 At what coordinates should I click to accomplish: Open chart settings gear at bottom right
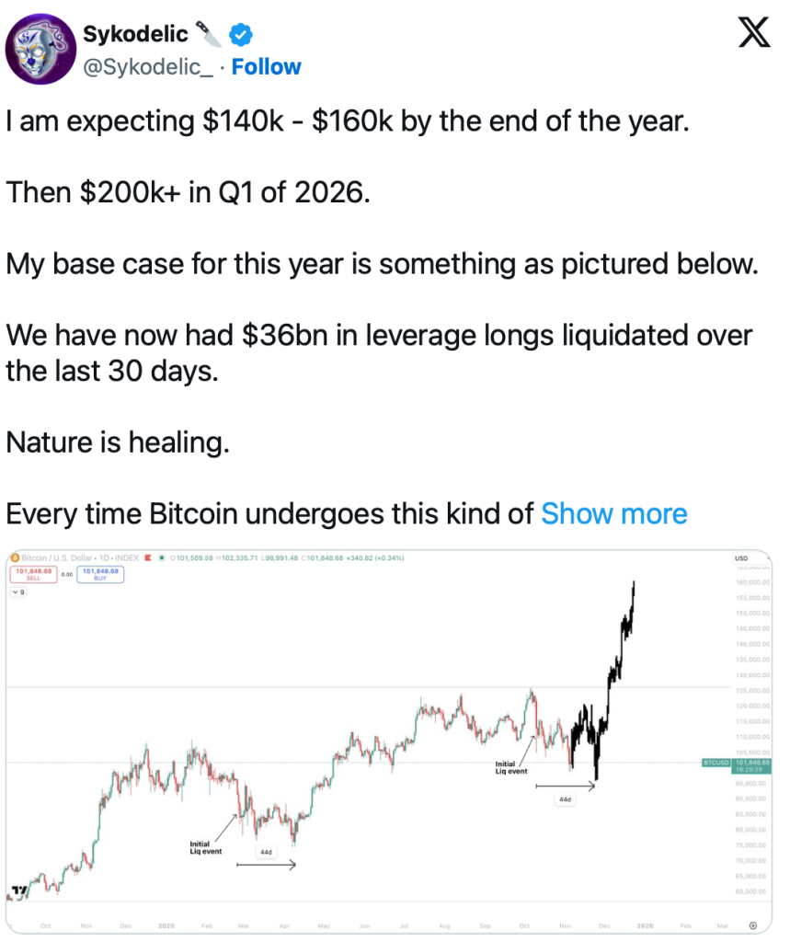[752, 925]
